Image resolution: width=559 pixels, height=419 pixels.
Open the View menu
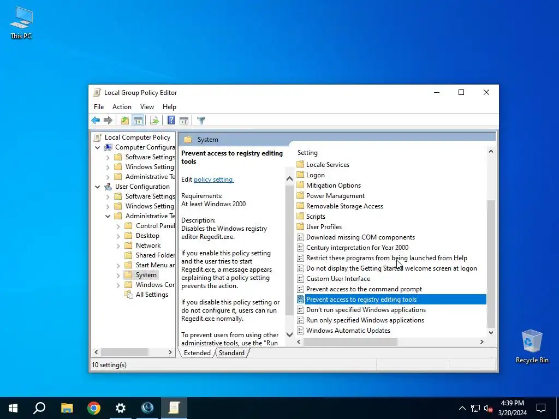tap(147, 107)
